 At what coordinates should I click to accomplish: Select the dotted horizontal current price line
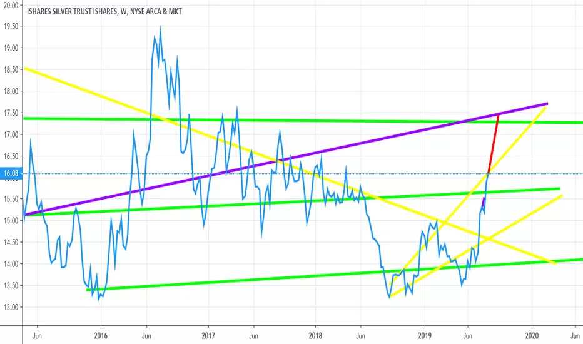(x=303, y=174)
